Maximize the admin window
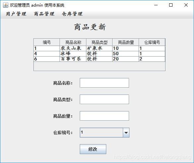The width and height of the screenshot is (194, 163). (x=171, y=5)
